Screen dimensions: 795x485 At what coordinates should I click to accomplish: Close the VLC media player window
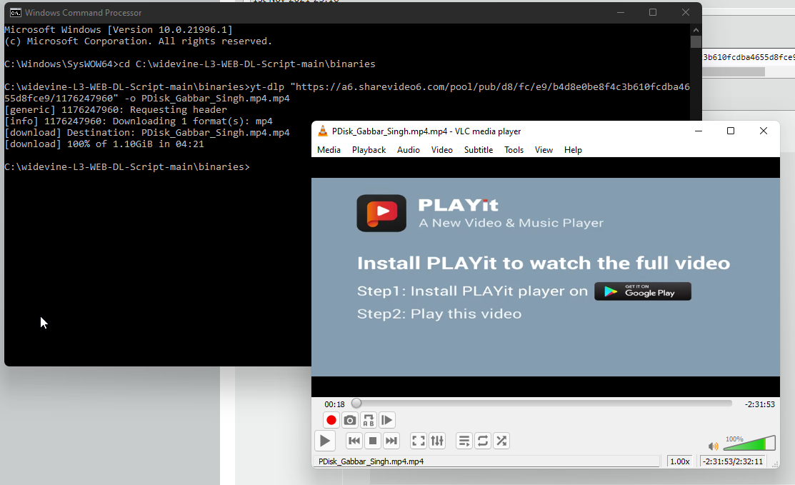point(764,131)
